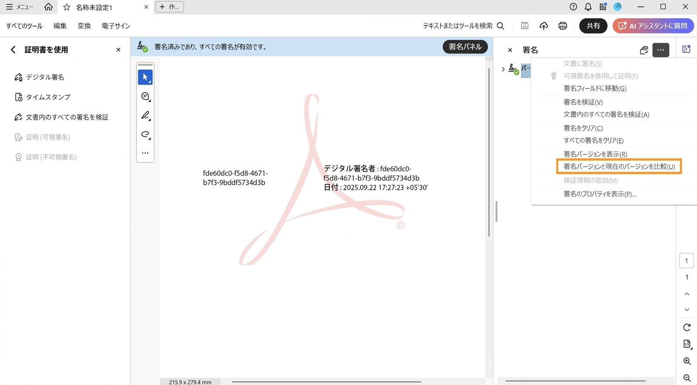Choose 署名フィールドに移動(G)
697x385 pixels.
[x=595, y=88]
